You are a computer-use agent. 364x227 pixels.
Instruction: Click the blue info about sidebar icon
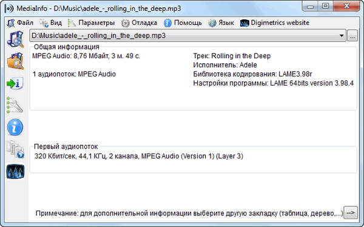15,127
